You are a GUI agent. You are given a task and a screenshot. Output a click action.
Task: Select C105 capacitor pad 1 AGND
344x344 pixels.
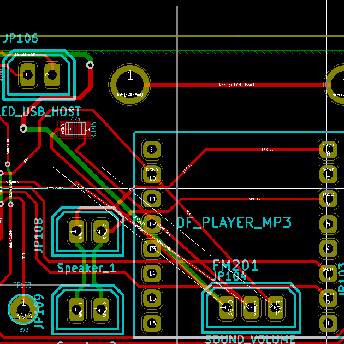(x=67, y=129)
